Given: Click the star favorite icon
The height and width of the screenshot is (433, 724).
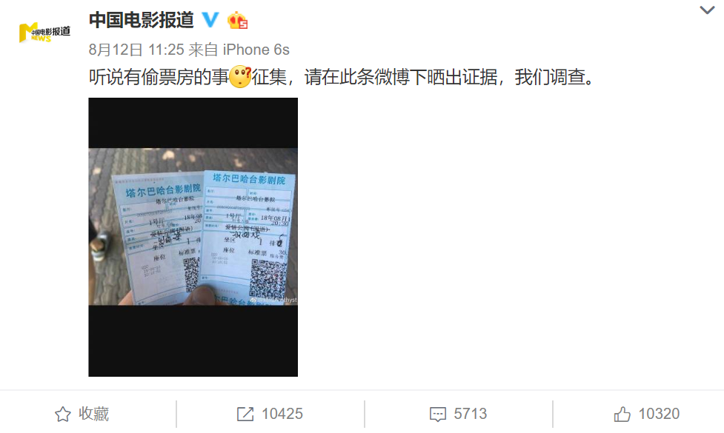Looking at the screenshot, I should tap(63, 414).
